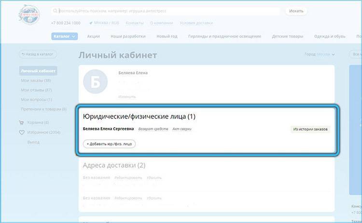Click the Акт сверки link

point(181,129)
